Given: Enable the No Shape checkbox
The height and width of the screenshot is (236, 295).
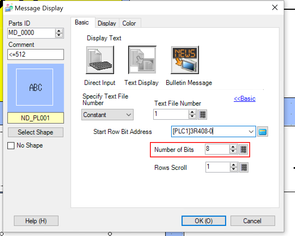Looking at the screenshot, I should (x=11, y=146).
